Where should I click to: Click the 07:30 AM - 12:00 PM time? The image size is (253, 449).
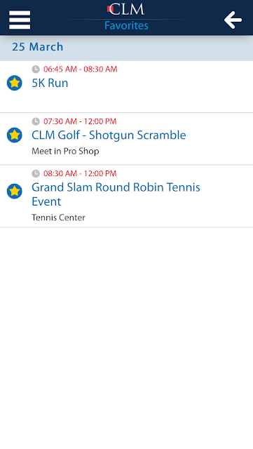coord(80,121)
